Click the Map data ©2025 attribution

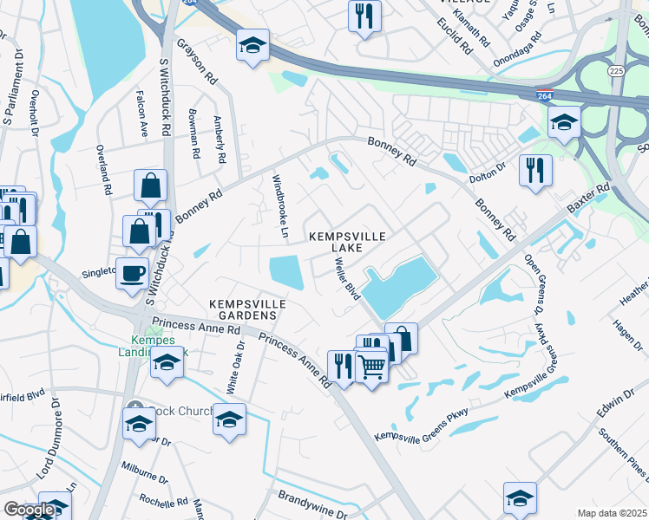(x=613, y=513)
